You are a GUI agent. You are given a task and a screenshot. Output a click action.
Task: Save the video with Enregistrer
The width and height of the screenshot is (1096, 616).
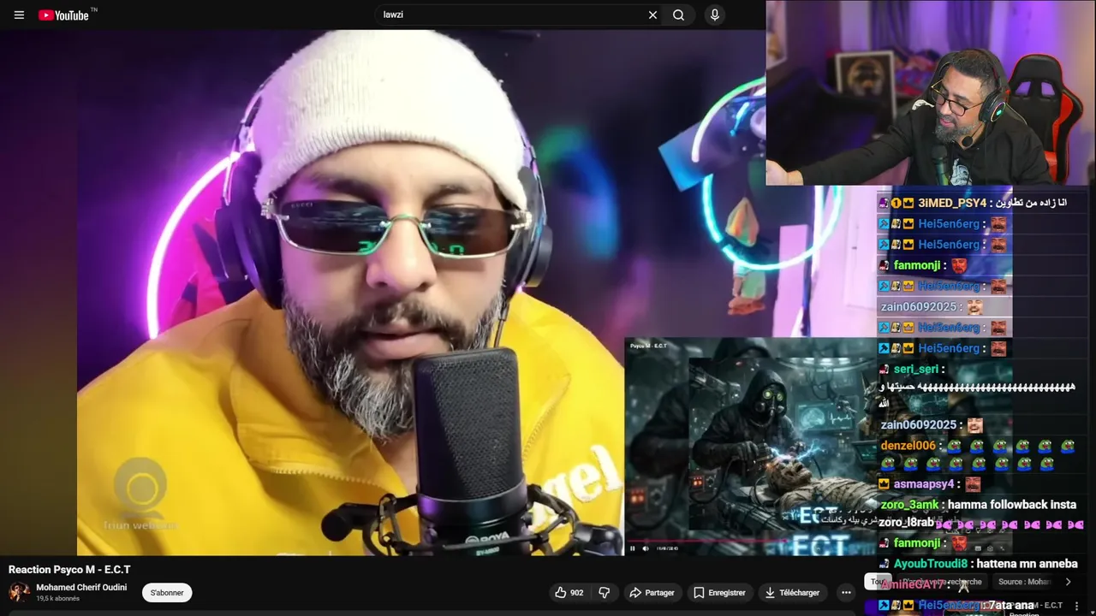[x=719, y=592]
